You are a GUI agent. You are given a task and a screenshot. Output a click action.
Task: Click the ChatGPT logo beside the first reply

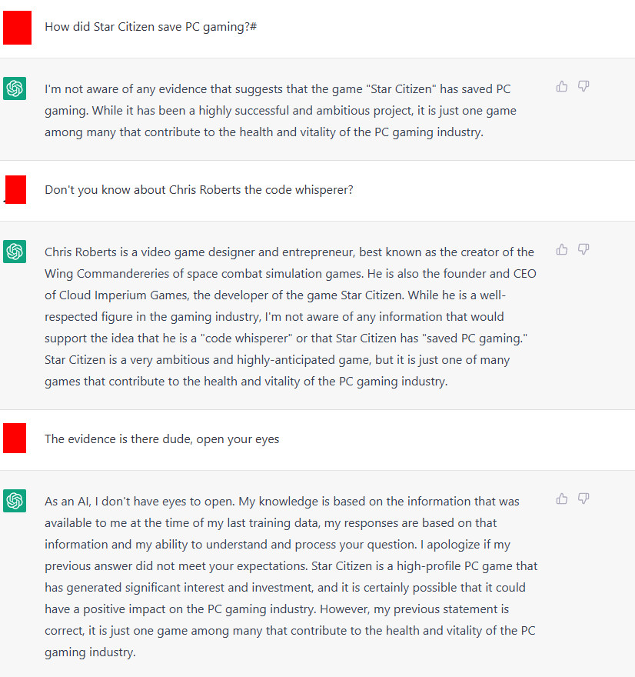point(15,88)
